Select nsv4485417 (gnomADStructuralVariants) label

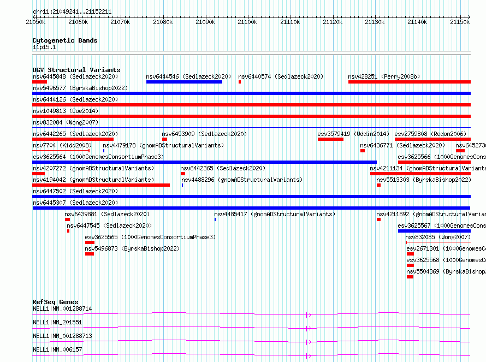point(275,214)
